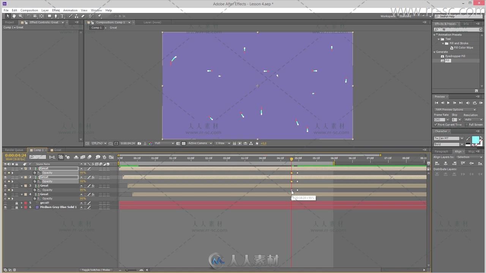
Task: Select the Clone Stamp tool
Action: 76,16
